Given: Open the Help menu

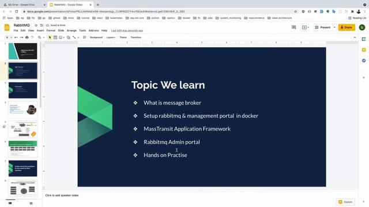Looking at the screenshot, I should tap(104, 30).
